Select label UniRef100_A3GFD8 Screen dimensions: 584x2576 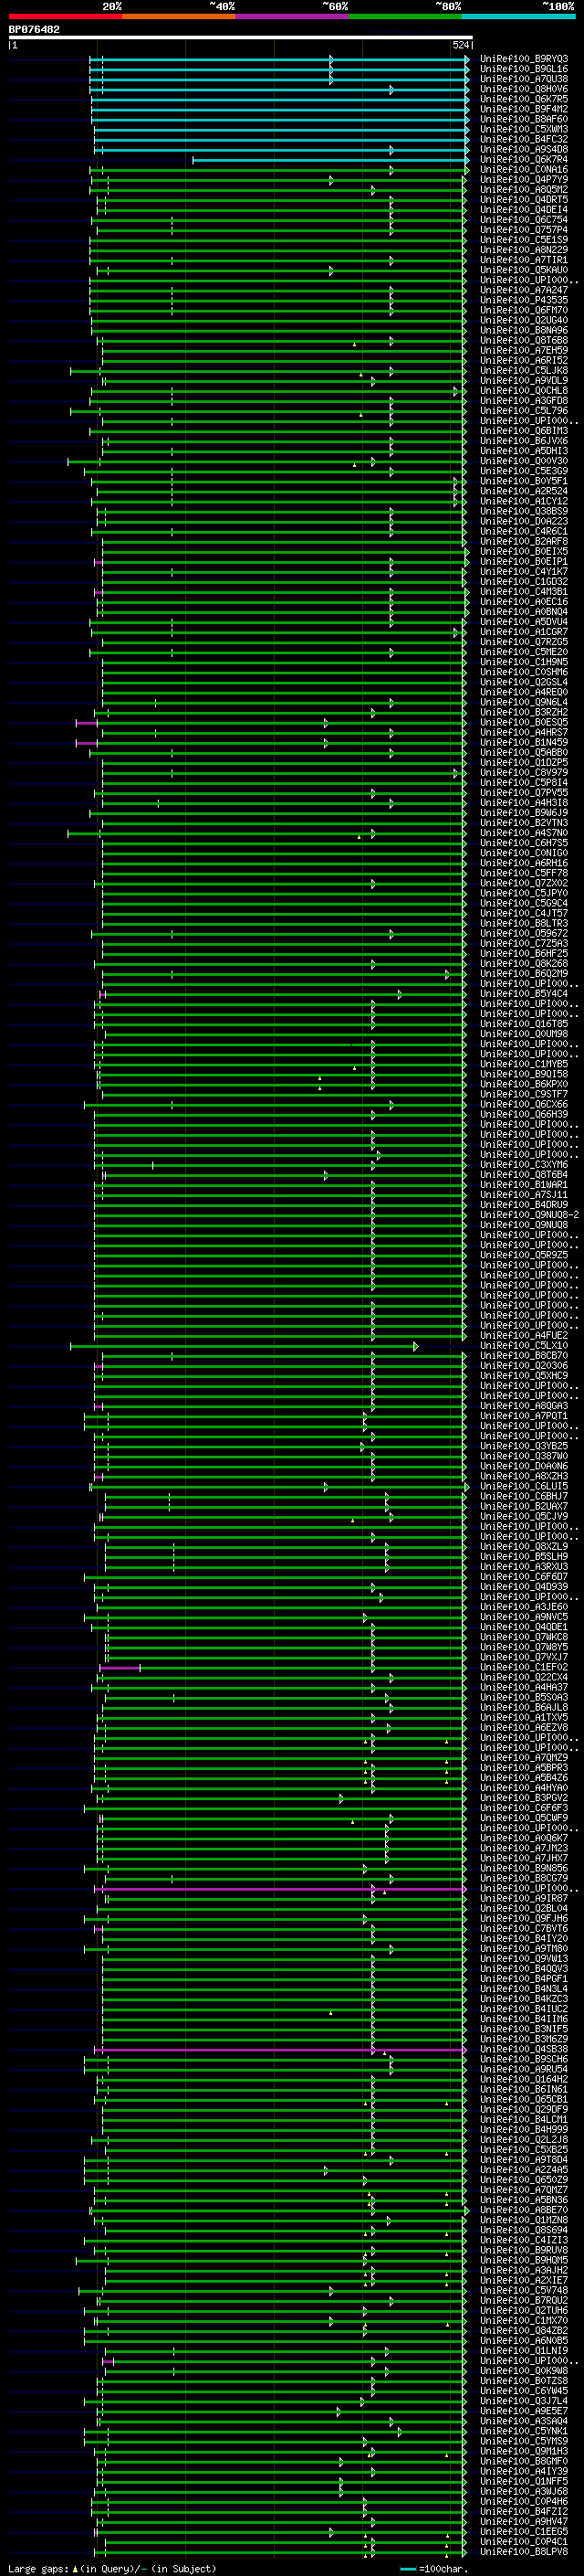[x=524, y=401]
